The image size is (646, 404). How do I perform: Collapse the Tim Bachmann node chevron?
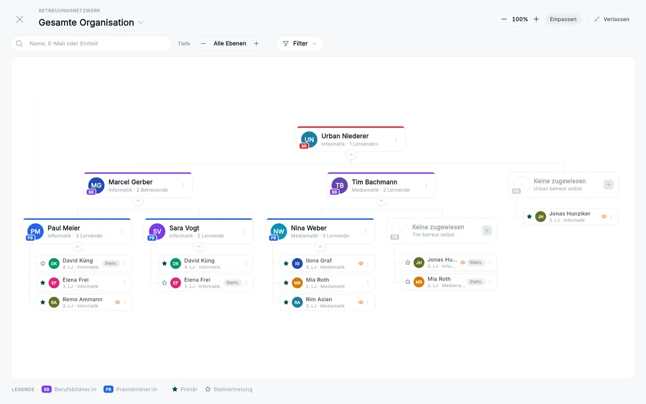pyautogui.click(x=381, y=201)
